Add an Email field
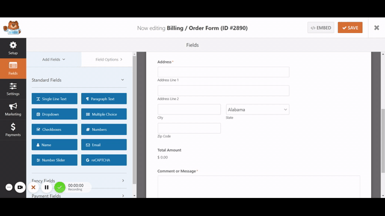 pyautogui.click(x=104, y=145)
